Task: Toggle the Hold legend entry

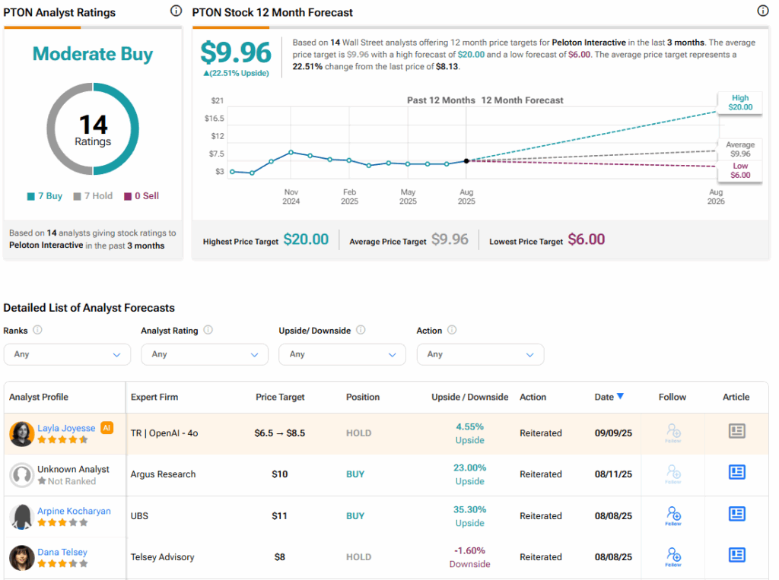Action: [x=93, y=196]
